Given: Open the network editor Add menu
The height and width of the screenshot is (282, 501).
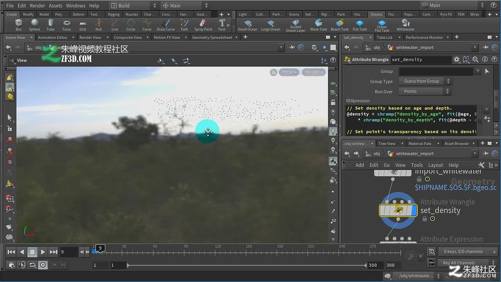Looking at the screenshot, I should point(360,165).
